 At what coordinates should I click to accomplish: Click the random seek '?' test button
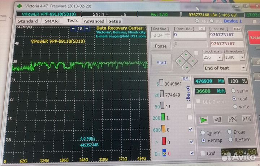pyautogui.click(x=232, y=119)
